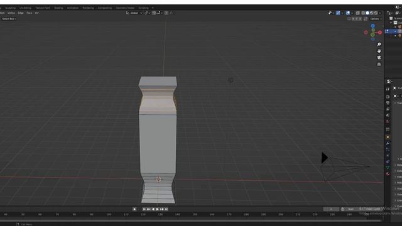Switch to the Geometry Nodes workspace tab
402x226 pixels.
(125, 8)
